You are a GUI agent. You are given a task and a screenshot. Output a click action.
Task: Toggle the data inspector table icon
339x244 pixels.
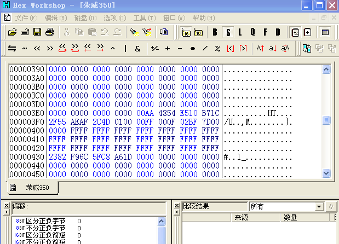pyautogui.click(x=325, y=33)
